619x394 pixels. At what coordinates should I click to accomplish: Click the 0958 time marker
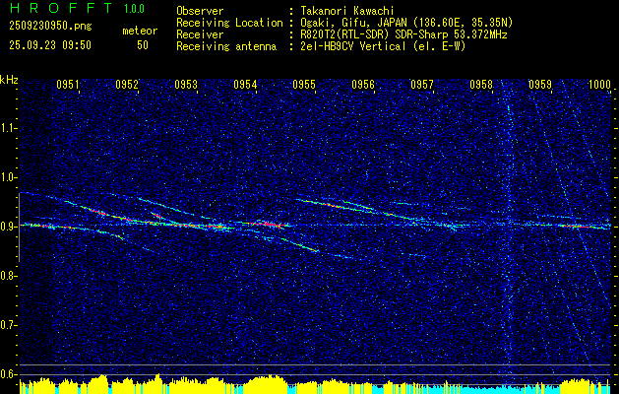point(481,85)
